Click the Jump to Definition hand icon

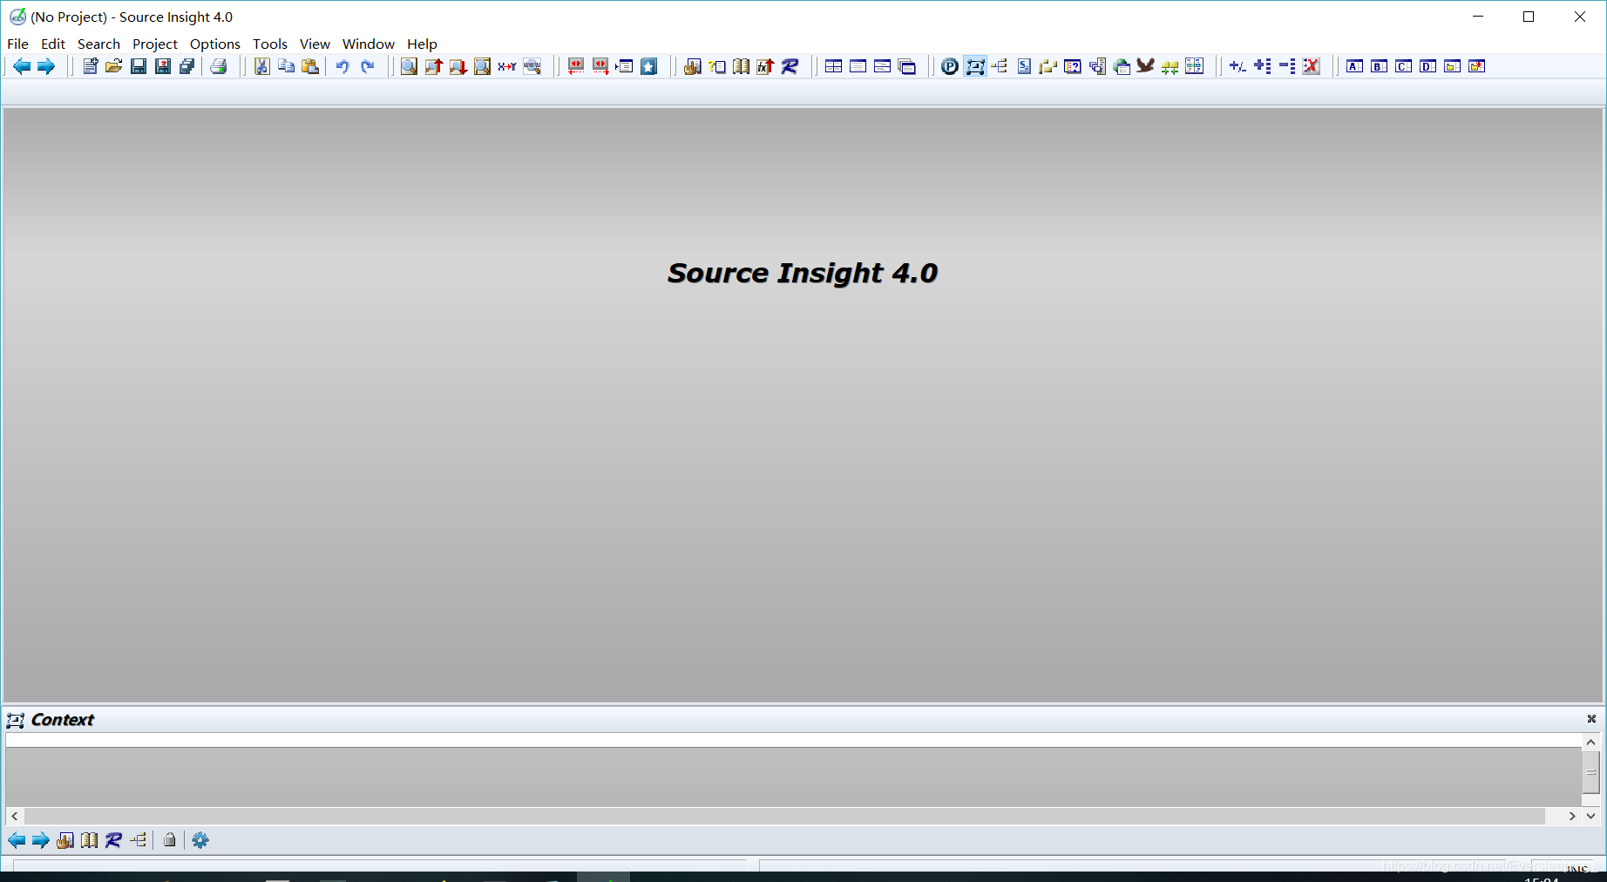coord(693,66)
